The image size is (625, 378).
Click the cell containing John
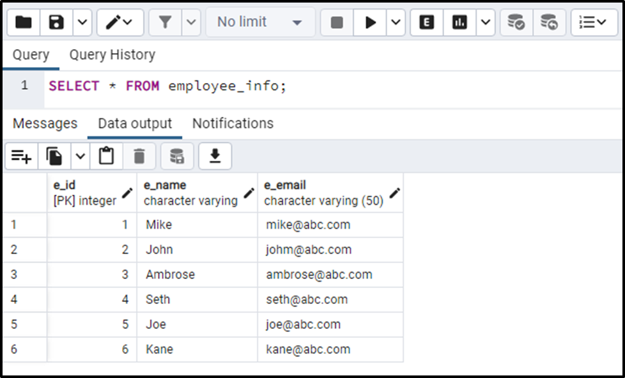click(197, 250)
